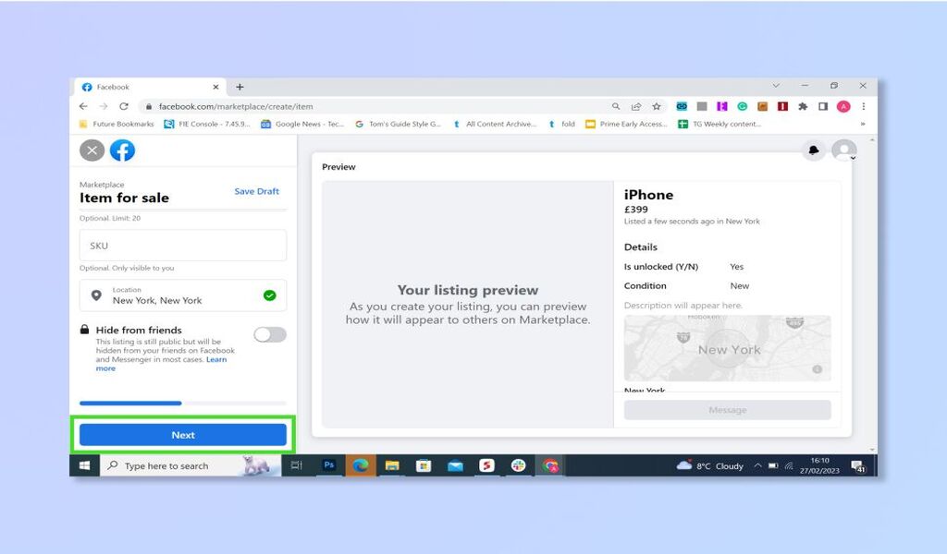Go forward to the next page
Image resolution: width=947 pixels, height=554 pixels.
104,106
